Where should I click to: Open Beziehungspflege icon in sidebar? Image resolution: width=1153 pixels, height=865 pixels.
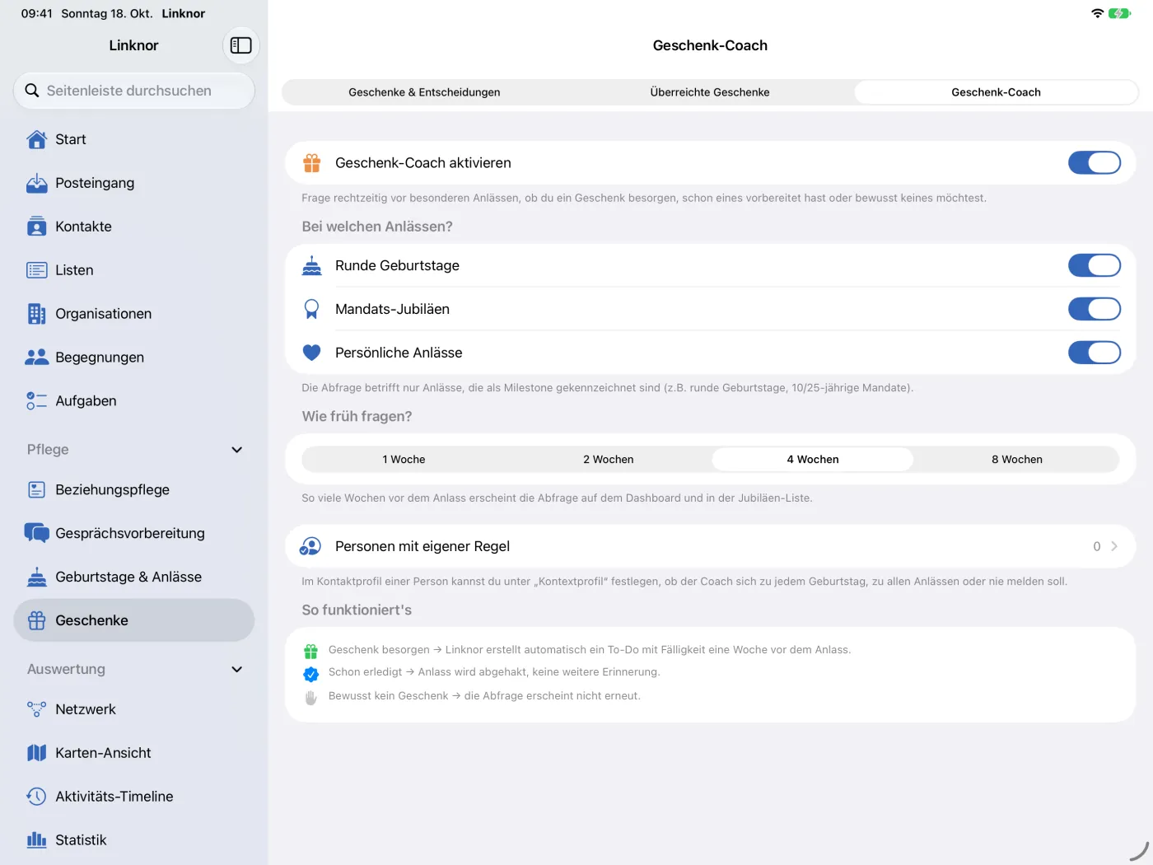[37, 489]
